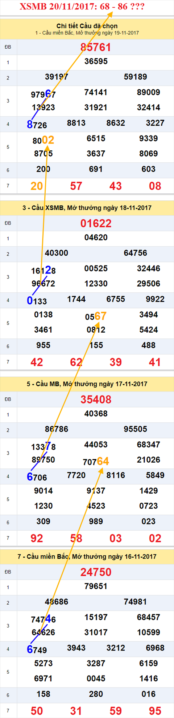
Task: Select first prize number 40368
Action: tap(96, 414)
